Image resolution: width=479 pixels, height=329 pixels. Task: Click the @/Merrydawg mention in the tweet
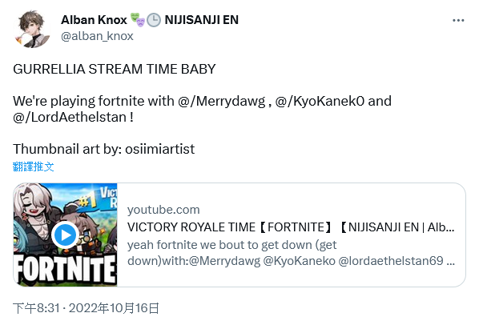click(x=221, y=102)
